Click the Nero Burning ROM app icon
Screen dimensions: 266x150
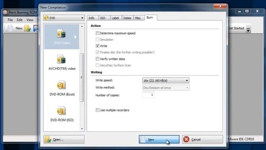pos(5,12)
